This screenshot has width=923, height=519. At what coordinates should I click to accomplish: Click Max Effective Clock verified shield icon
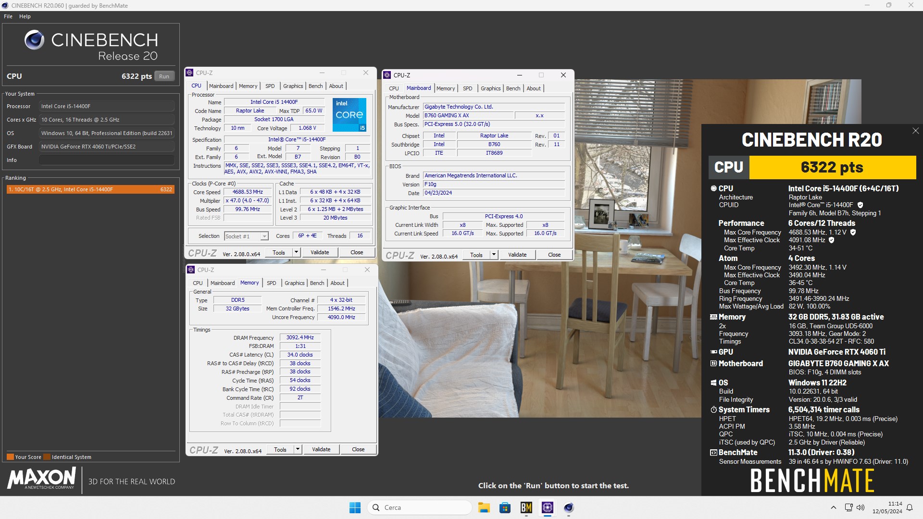[831, 240]
